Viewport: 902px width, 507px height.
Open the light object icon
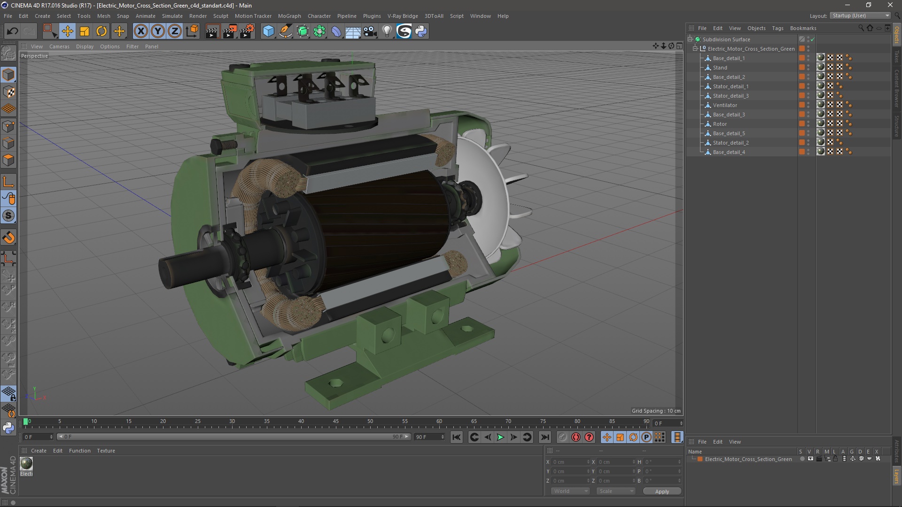tap(387, 31)
